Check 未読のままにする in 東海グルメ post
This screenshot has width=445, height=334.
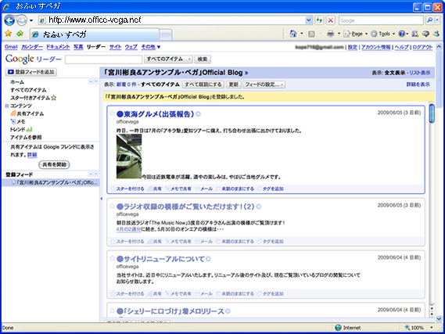[218, 189]
